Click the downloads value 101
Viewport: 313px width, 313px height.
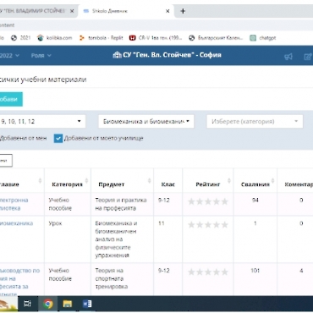pyautogui.click(x=255, y=271)
